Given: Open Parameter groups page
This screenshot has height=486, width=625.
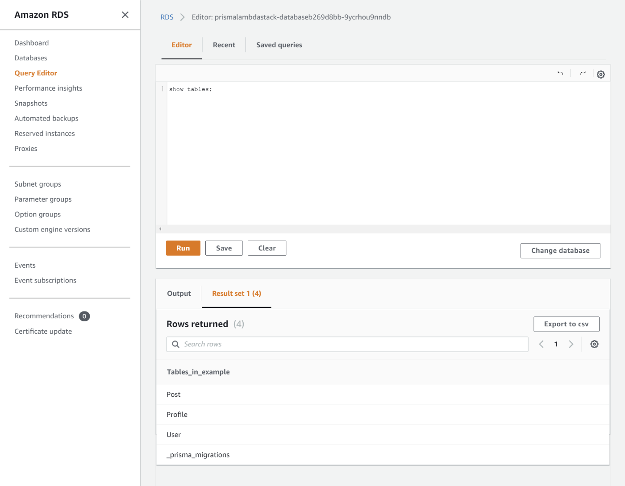Looking at the screenshot, I should click(43, 199).
